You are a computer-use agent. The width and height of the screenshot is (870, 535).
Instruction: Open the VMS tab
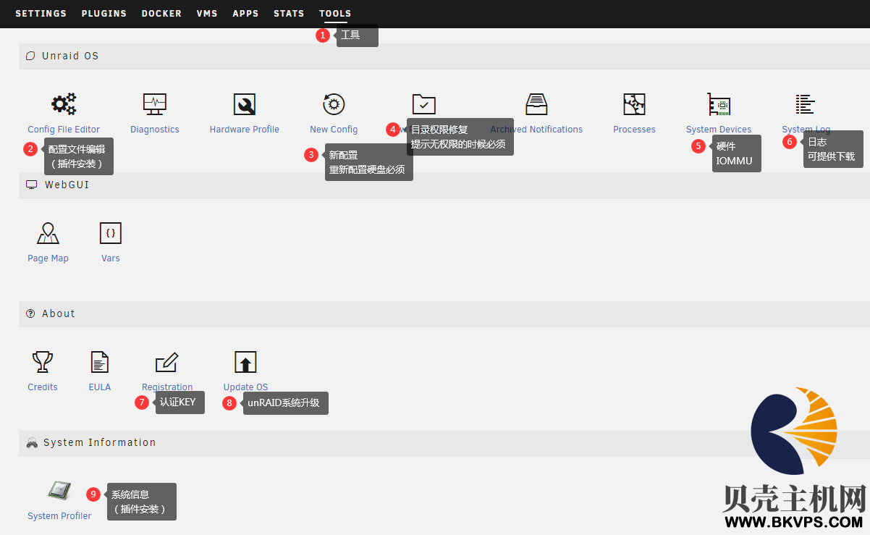207,14
